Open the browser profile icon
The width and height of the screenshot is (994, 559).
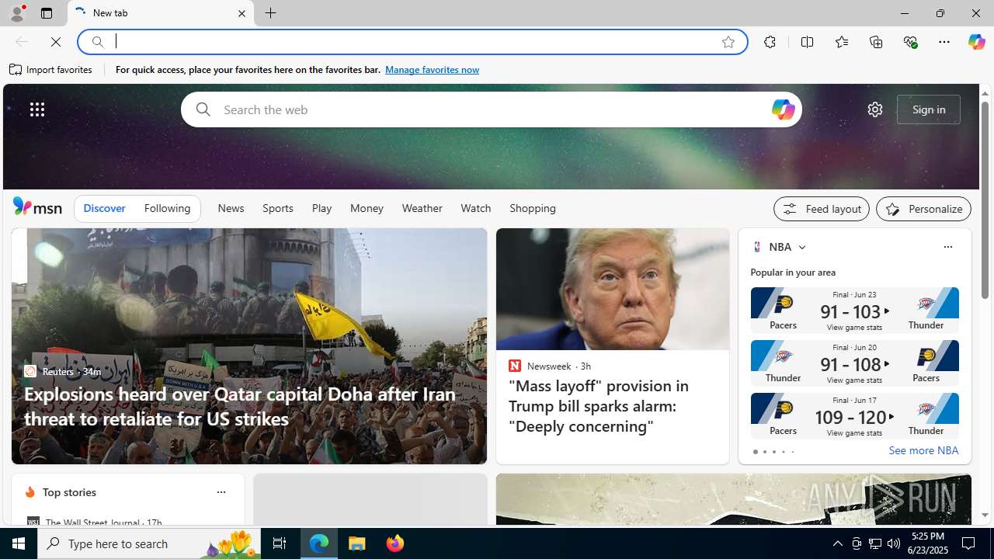(x=16, y=13)
